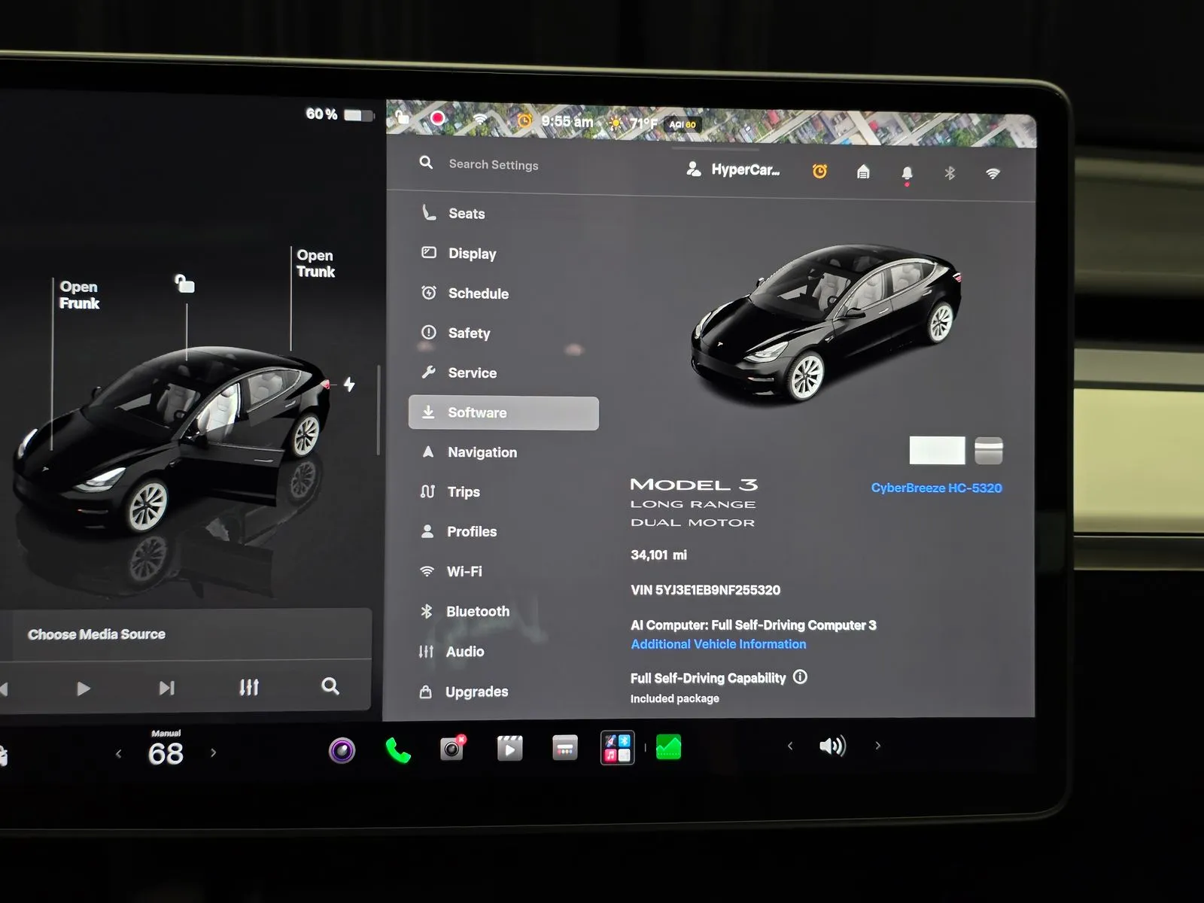Open the green phone app
Image resolution: width=1204 pixels, height=903 pixels.
click(x=397, y=750)
